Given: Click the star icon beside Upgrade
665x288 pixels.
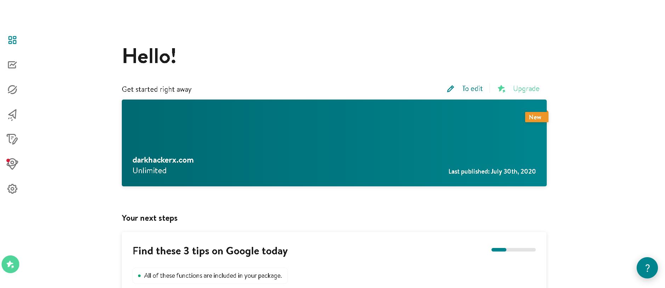Looking at the screenshot, I should [x=501, y=89].
